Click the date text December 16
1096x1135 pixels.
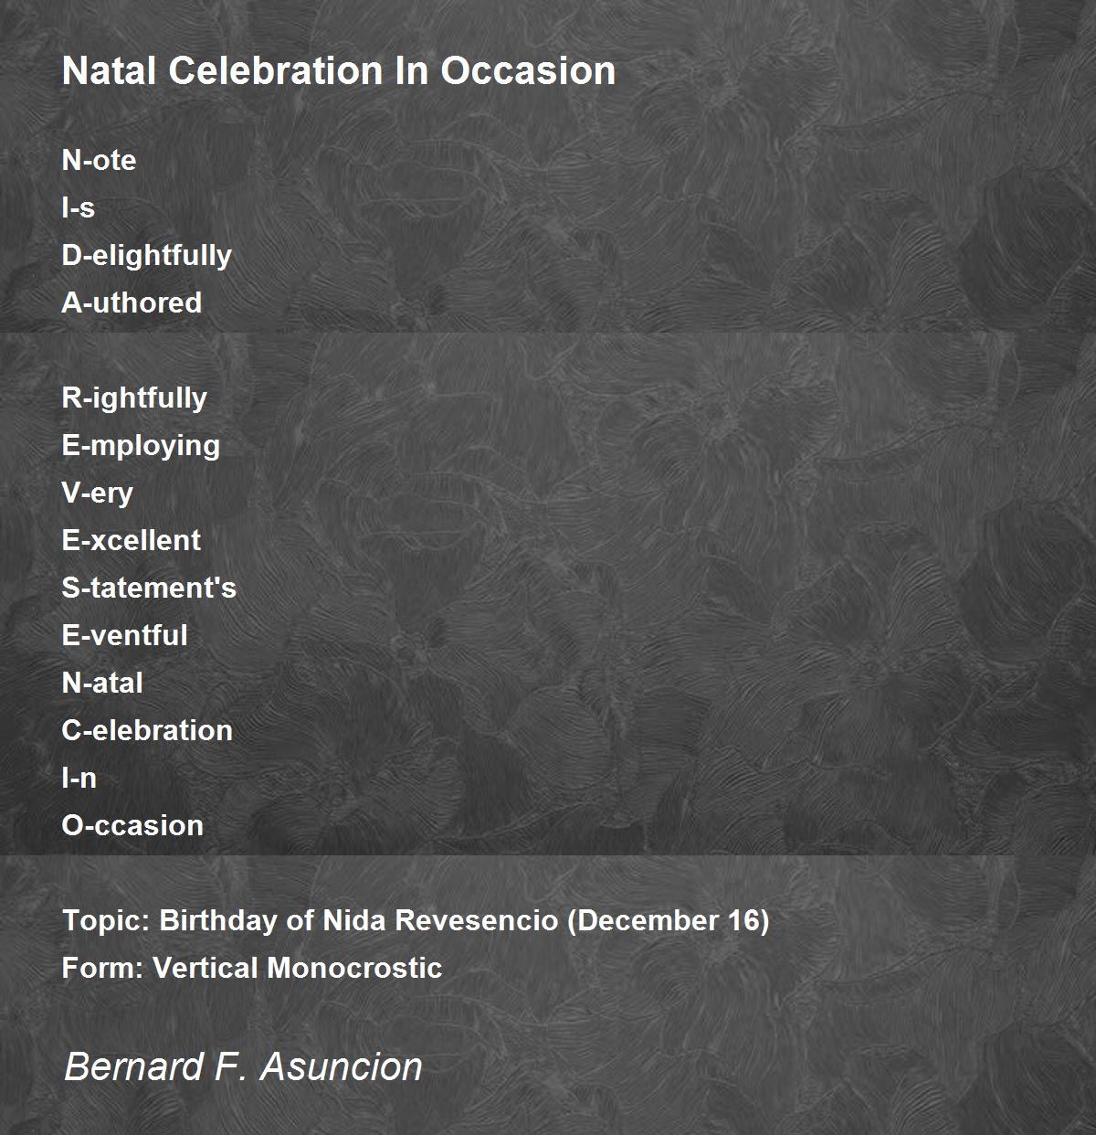tap(670, 920)
